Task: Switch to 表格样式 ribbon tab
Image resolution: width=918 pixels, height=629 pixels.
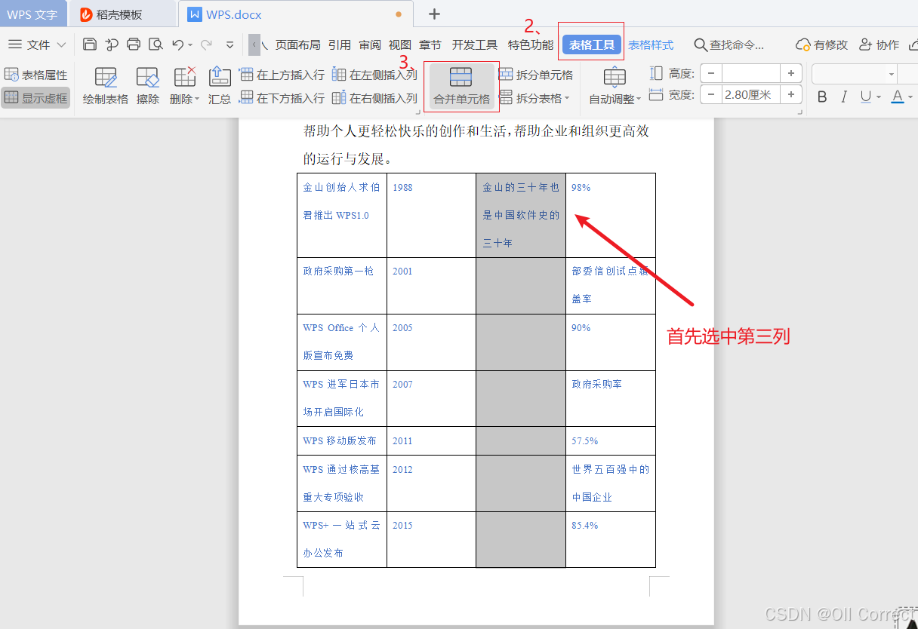Action: click(651, 44)
